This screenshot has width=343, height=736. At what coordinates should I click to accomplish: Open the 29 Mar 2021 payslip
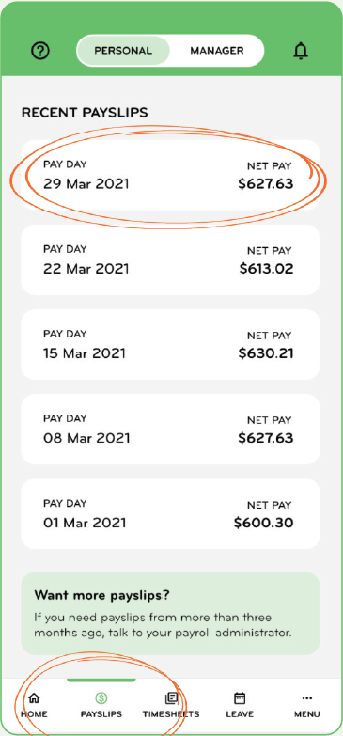pos(170,175)
